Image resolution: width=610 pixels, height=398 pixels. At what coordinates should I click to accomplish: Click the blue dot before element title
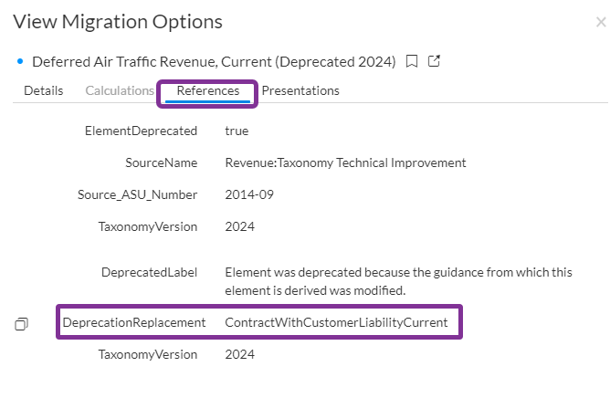click(19, 62)
